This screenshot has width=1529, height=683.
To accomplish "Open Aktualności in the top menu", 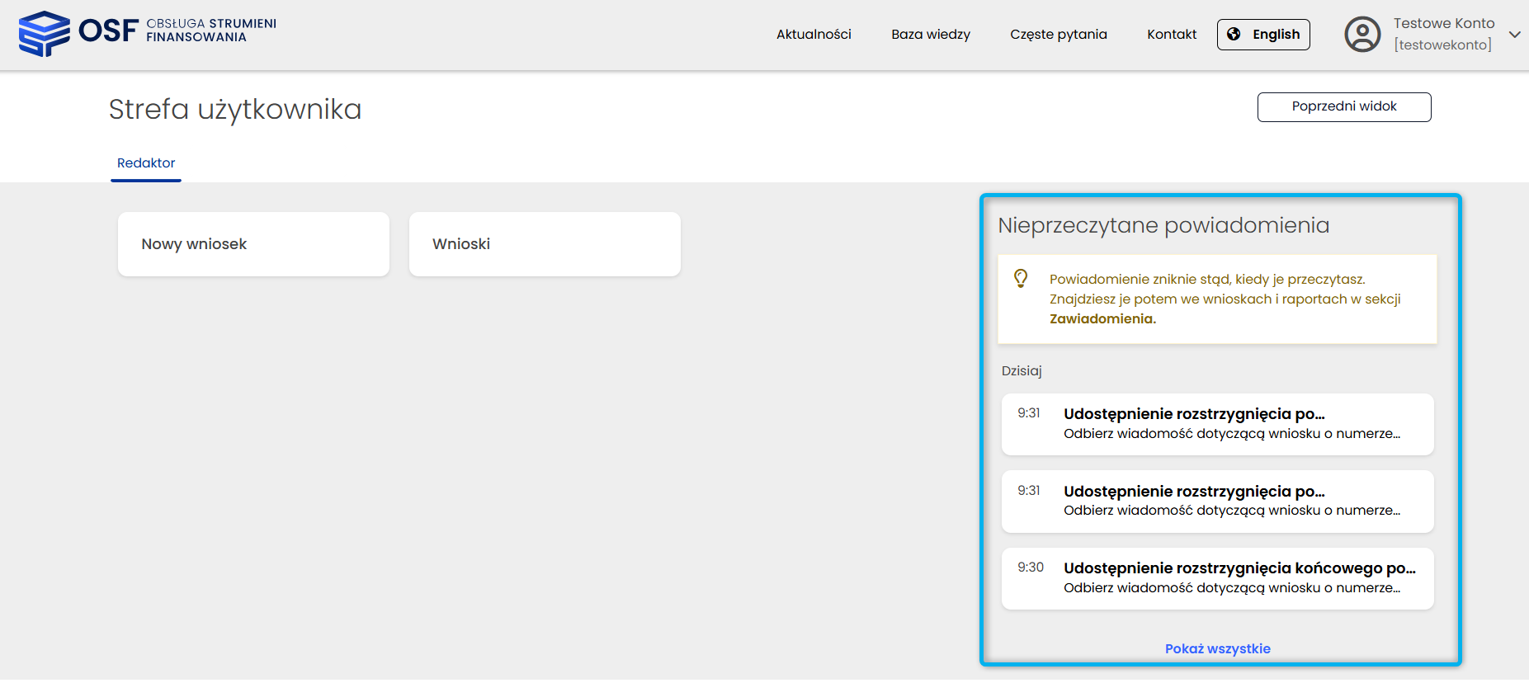I will click(814, 35).
